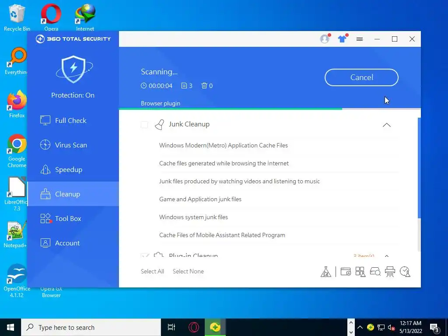The width and height of the screenshot is (448, 336).
Task: Click Select None link
Action: (x=188, y=271)
